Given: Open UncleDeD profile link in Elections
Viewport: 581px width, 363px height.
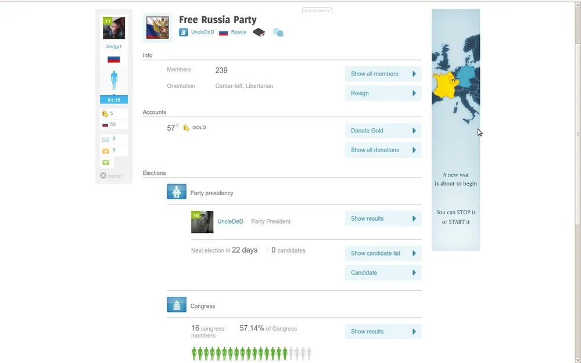Looking at the screenshot, I should tap(231, 221).
